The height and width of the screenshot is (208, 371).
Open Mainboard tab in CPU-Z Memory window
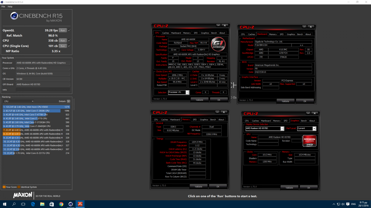(175, 120)
